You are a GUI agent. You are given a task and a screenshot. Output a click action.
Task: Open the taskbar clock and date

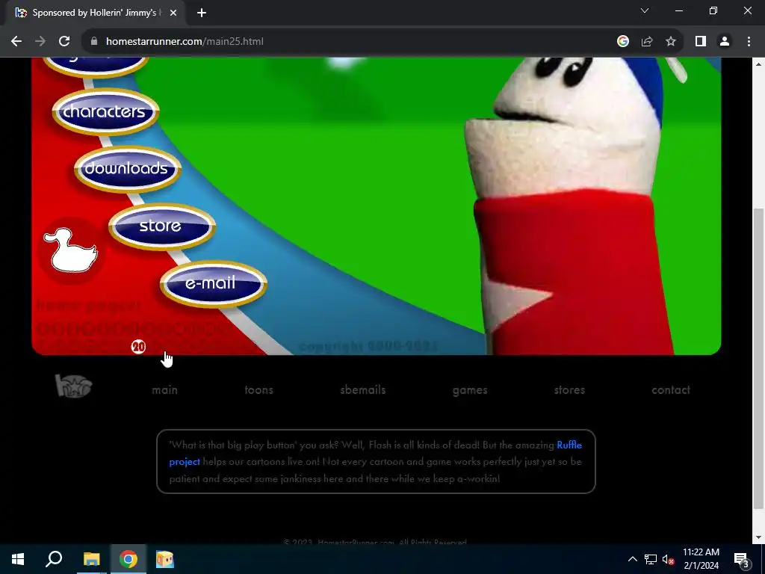(x=701, y=559)
